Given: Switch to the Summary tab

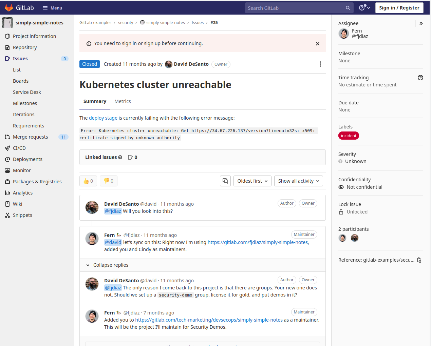Looking at the screenshot, I should coord(95,101).
